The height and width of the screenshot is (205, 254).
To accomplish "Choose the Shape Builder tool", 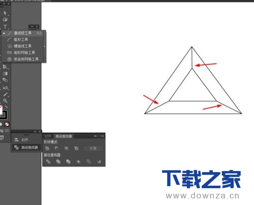I will [5, 80].
